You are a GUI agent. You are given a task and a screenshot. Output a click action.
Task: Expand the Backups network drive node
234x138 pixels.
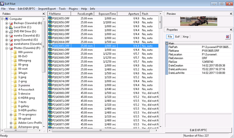pos(6,23)
